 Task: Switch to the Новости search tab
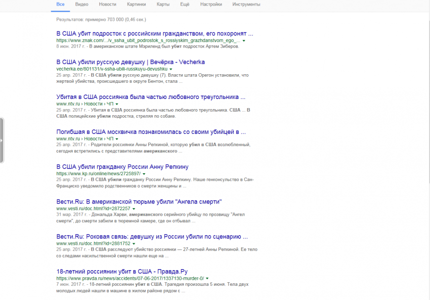pos(107,5)
